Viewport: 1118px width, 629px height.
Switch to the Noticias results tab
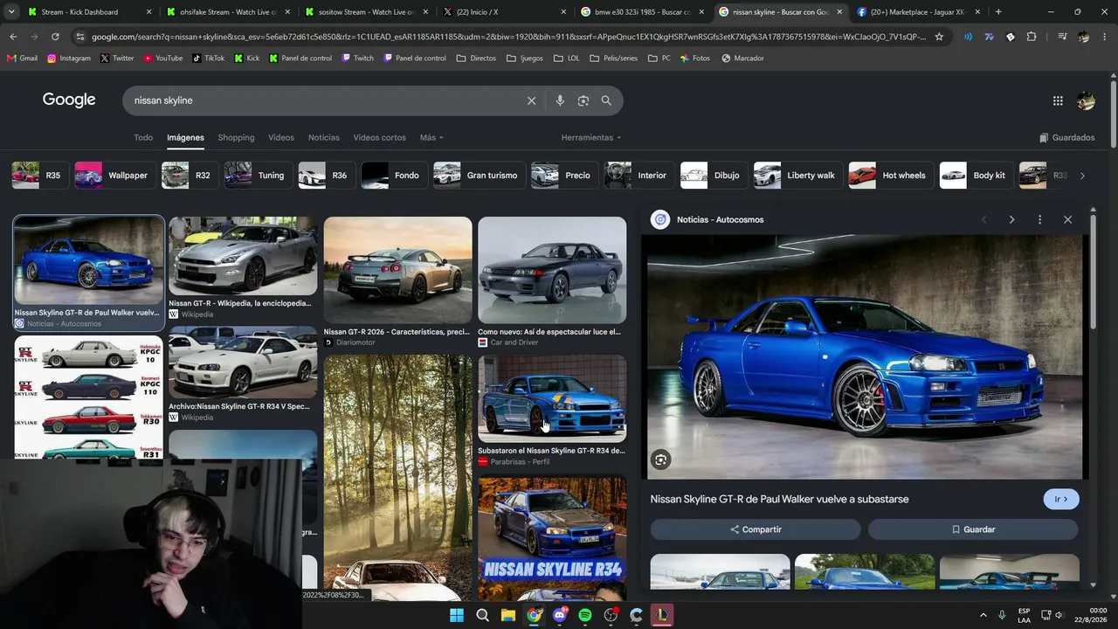coord(323,137)
